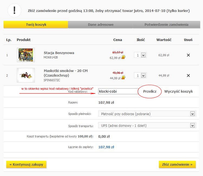The width and height of the screenshot is (203, 176).
Task: Go to Potwierdzenie zamówienia tab
Action: pos(166,25)
